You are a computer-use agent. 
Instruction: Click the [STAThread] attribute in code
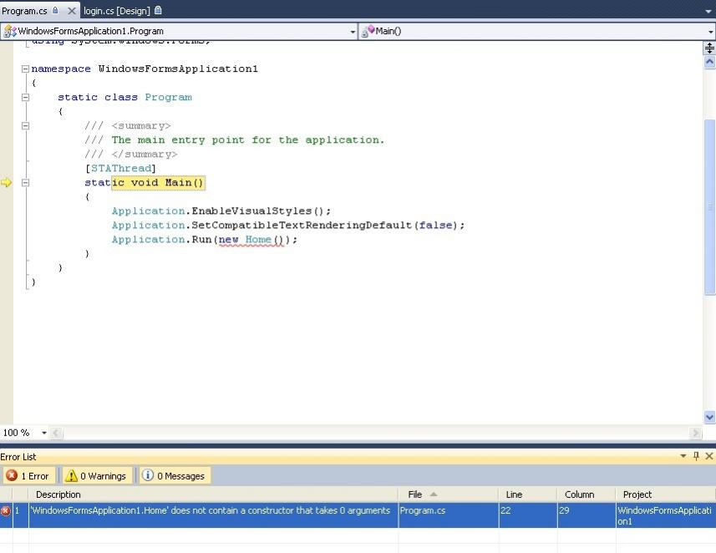point(120,169)
